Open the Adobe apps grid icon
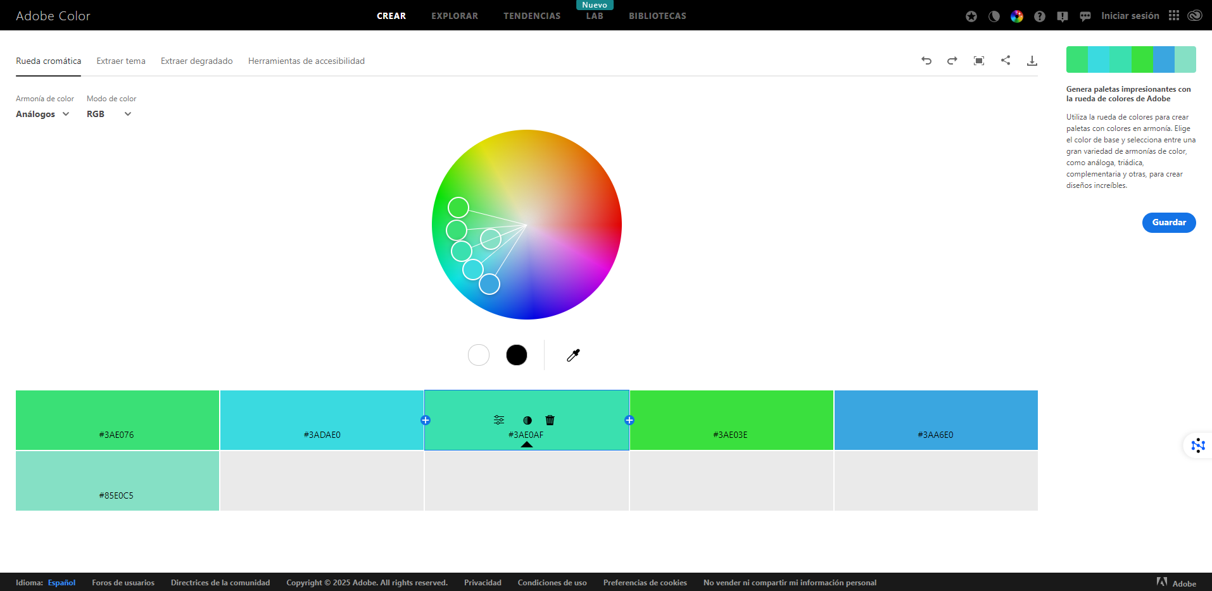 [1174, 15]
